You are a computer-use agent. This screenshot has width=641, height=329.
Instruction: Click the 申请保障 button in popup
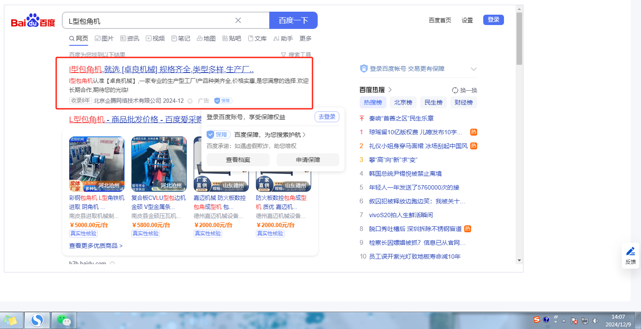[x=308, y=160]
